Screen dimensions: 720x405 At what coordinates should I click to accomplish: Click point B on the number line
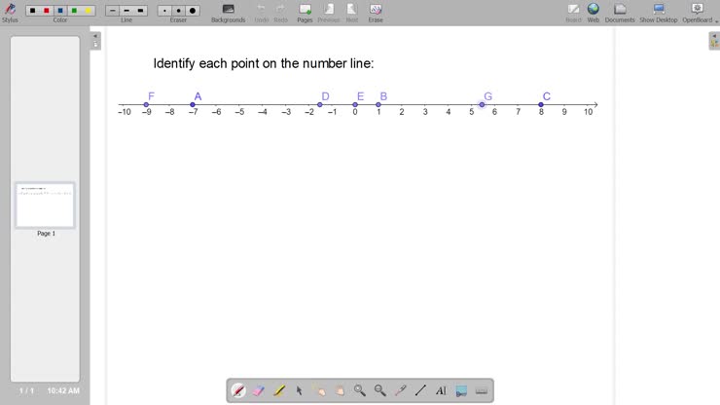click(x=378, y=105)
